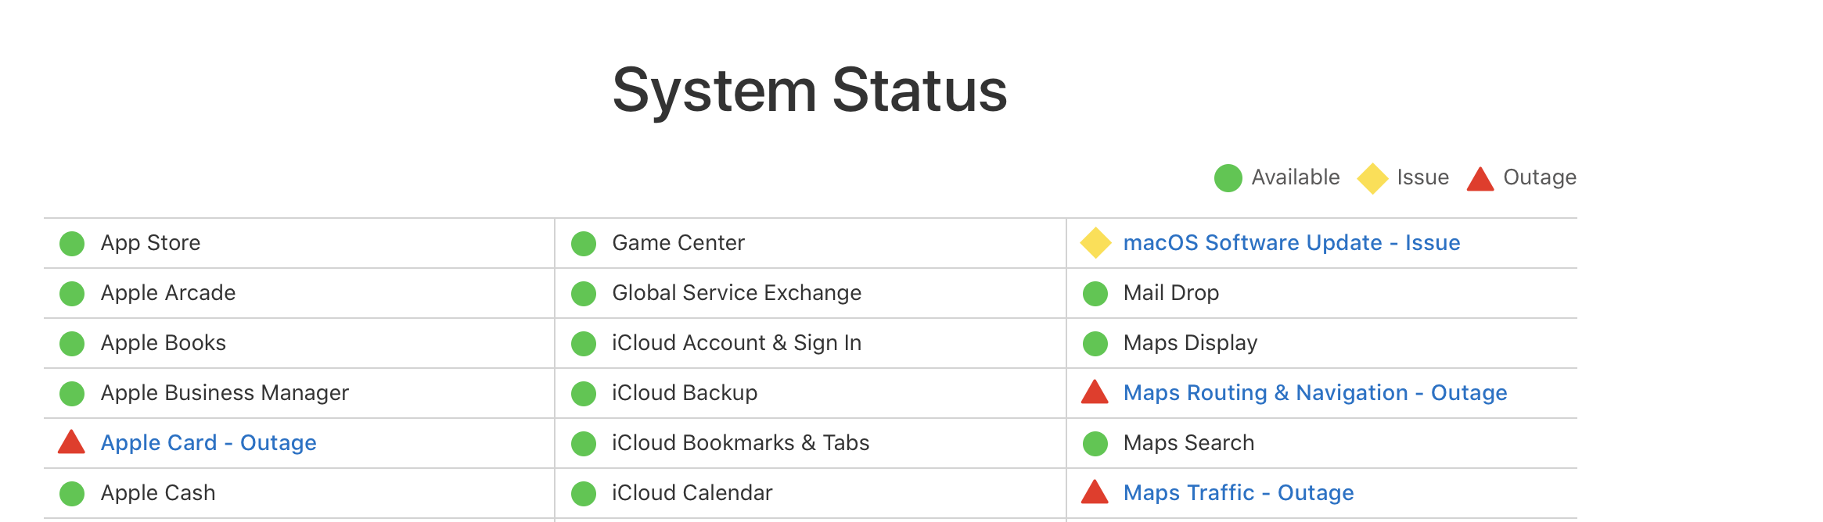Open Maps Routing & Navigation - Outage details
This screenshot has width=1823, height=522.
click(1314, 393)
